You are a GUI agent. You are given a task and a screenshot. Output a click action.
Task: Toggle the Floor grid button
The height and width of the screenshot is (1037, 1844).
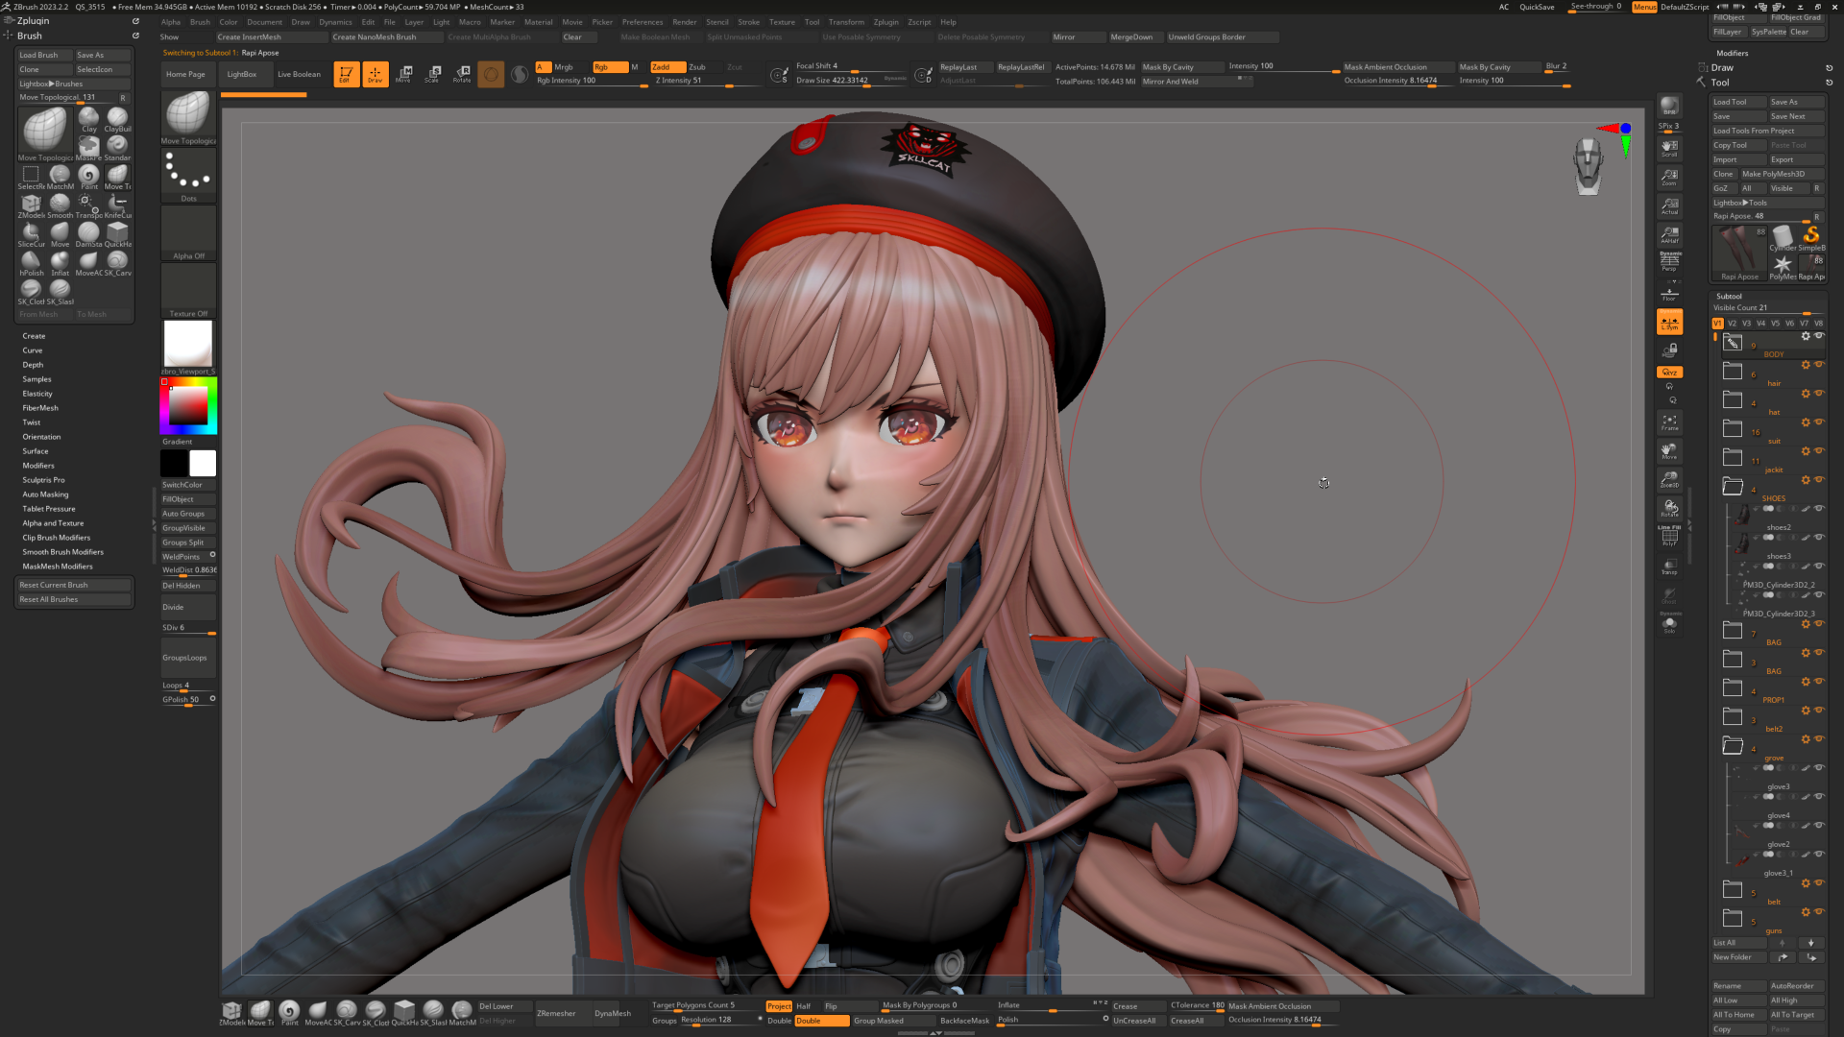click(1669, 294)
